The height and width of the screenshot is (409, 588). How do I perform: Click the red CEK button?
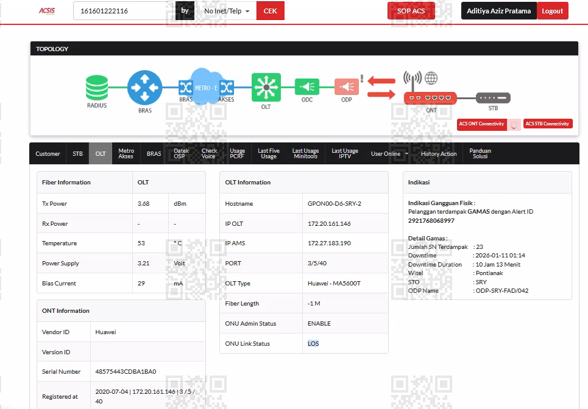pyautogui.click(x=271, y=11)
